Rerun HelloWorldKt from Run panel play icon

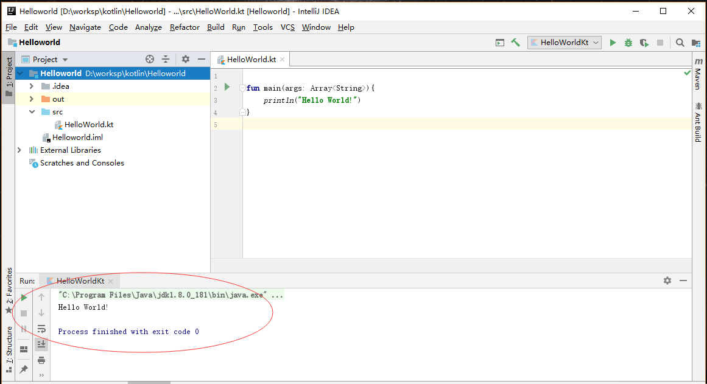pyautogui.click(x=24, y=298)
